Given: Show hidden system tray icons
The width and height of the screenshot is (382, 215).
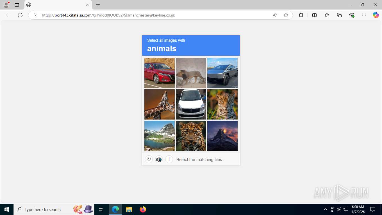Looking at the screenshot, I should tap(326, 209).
